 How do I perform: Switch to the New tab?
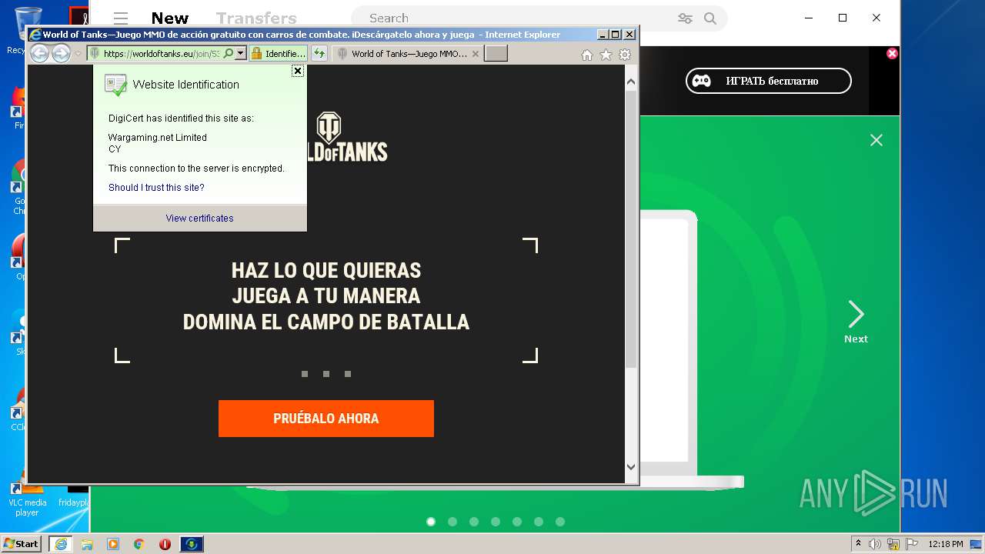click(170, 18)
